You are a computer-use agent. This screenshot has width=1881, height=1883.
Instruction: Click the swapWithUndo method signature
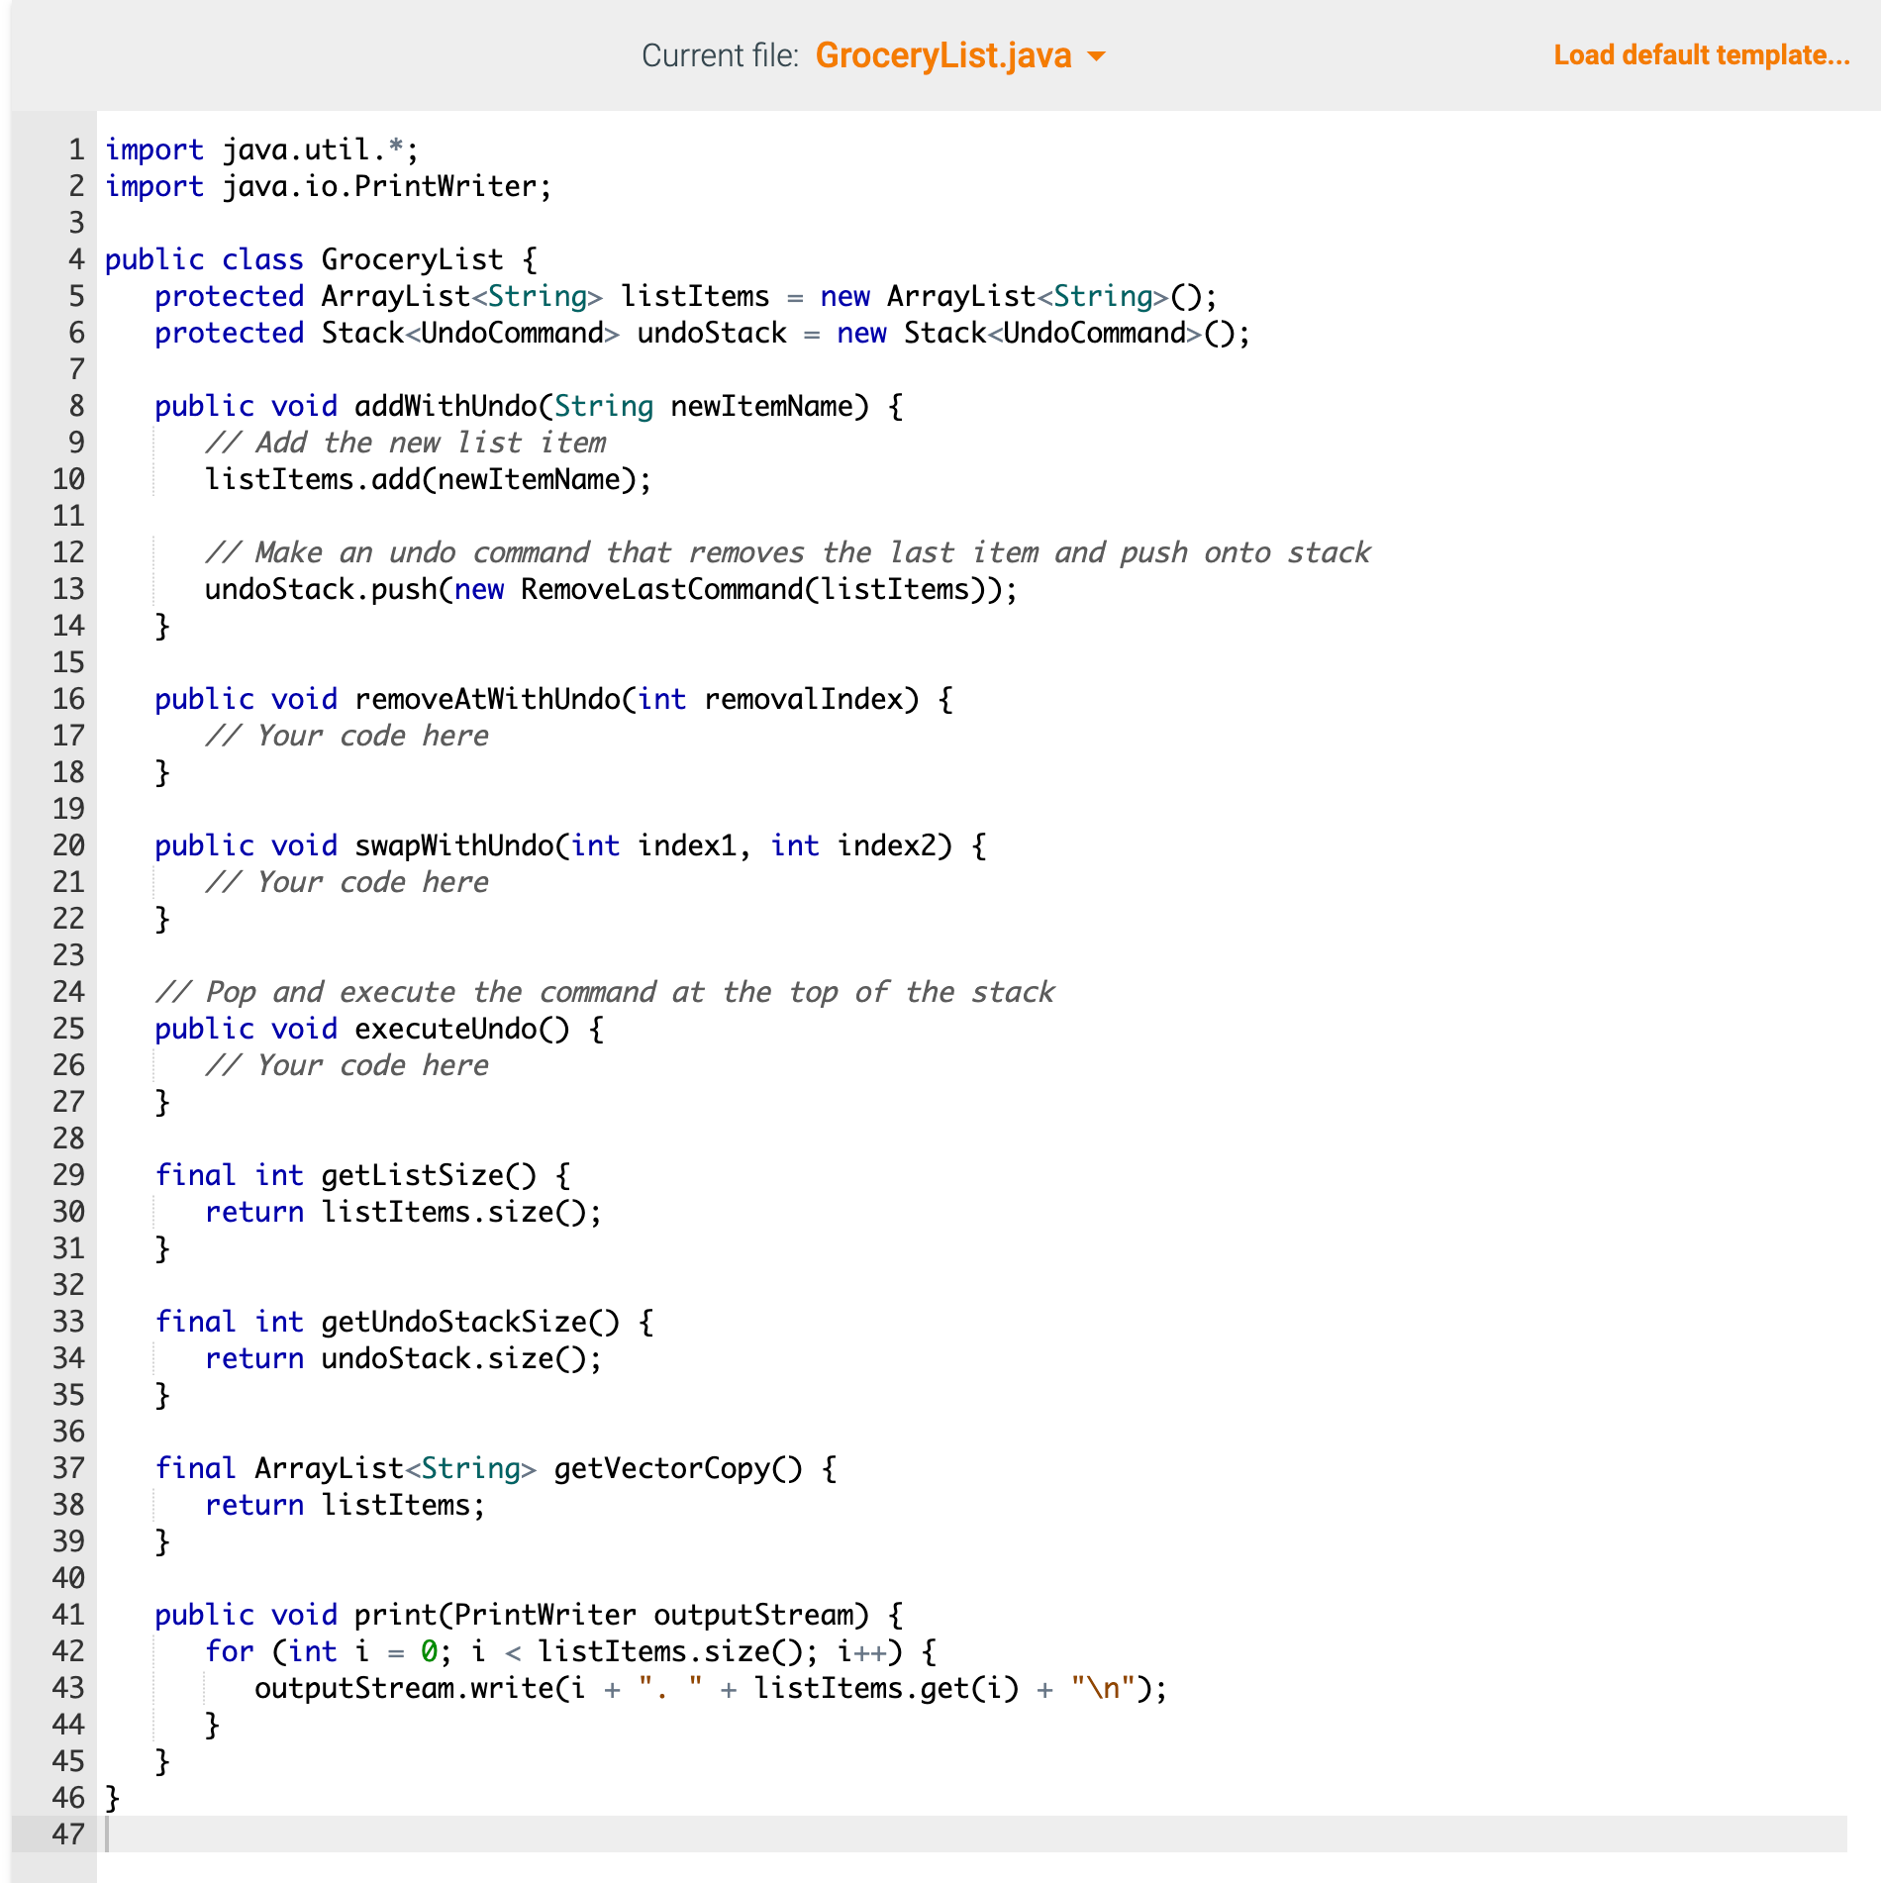[570, 845]
